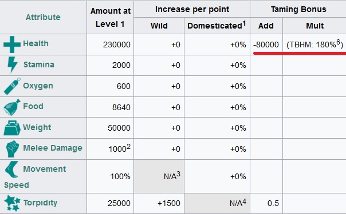Image resolution: width=346 pixels, height=214 pixels.
Task: Click the Movement Speed foot icon
Action: coord(11,169)
